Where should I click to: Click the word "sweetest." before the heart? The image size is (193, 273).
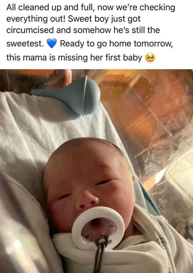[25, 44]
